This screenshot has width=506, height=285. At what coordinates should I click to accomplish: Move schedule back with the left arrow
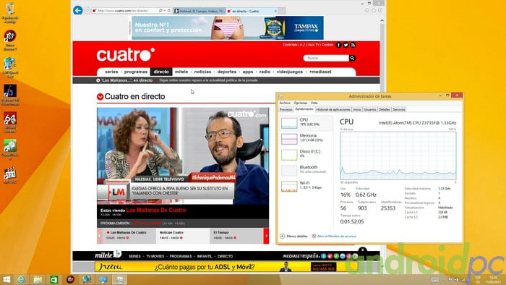click(x=100, y=236)
